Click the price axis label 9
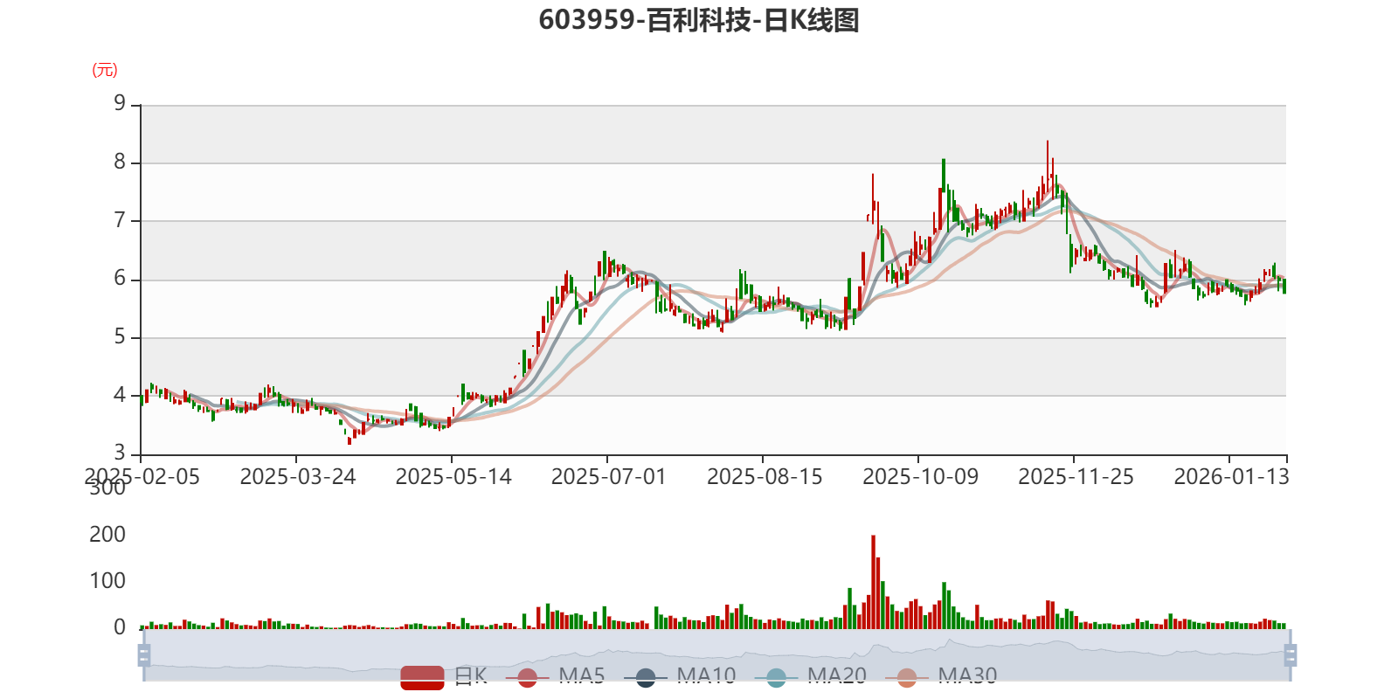Screen dimensions: 1398x699 tap(120, 104)
